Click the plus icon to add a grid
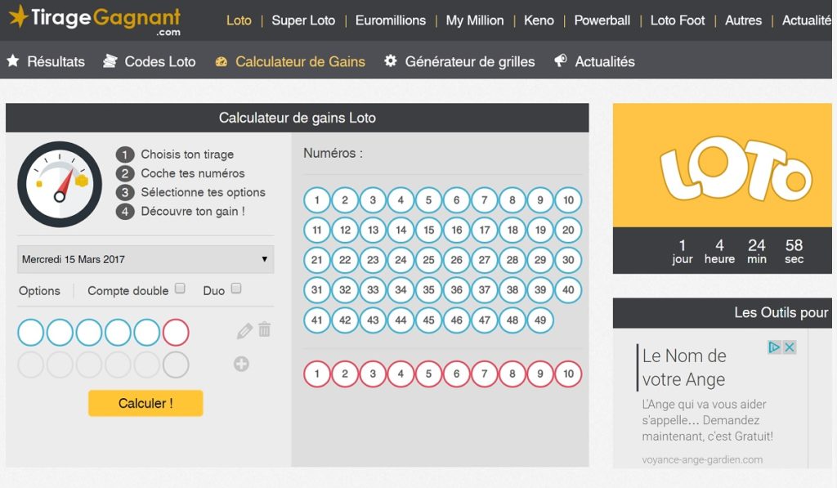This screenshot has width=837, height=488. tap(241, 364)
